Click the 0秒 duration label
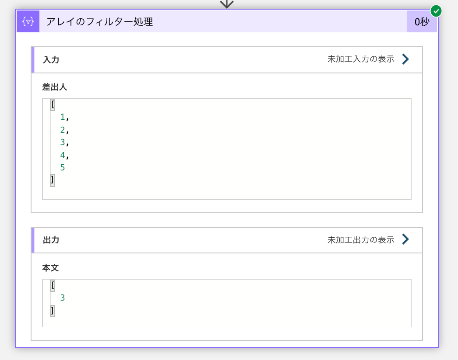Viewport: 458px width, 360px height. coord(422,22)
